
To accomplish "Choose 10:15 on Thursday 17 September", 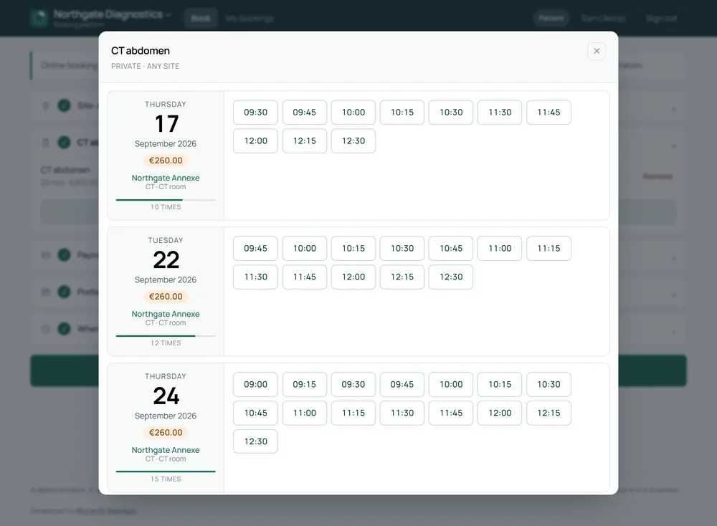I will click(402, 113).
